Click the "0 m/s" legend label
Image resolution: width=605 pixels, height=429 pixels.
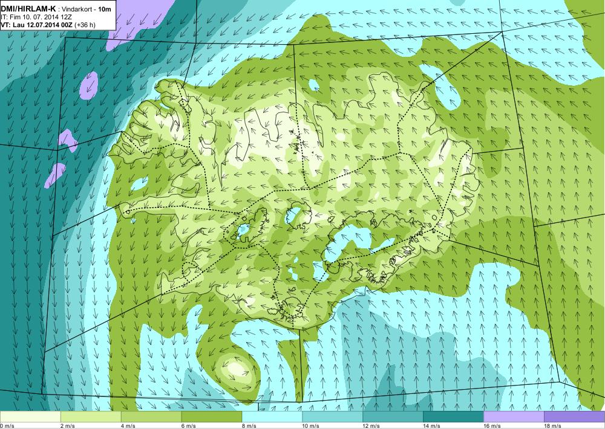(x=7, y=426)
